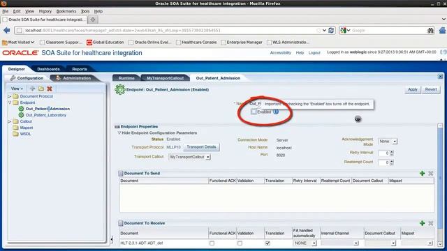Delete row icon in Document To Receive

[431, 223]
